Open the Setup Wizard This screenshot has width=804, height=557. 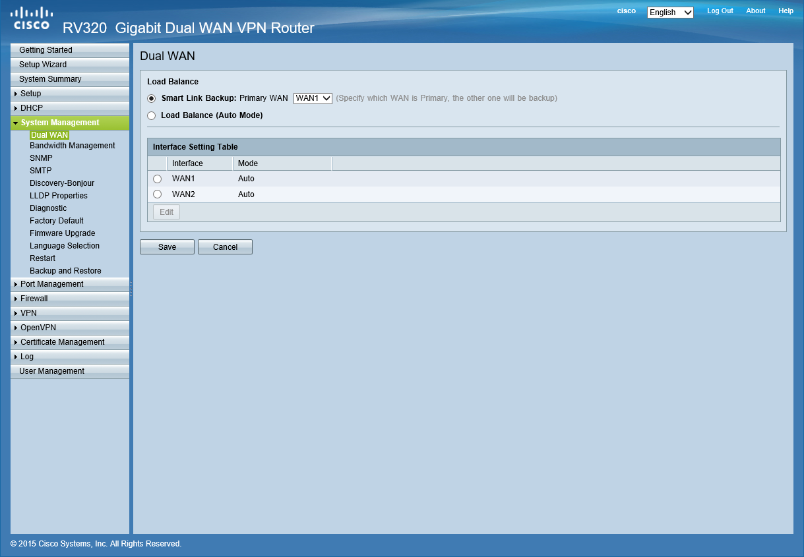[70, 65]
